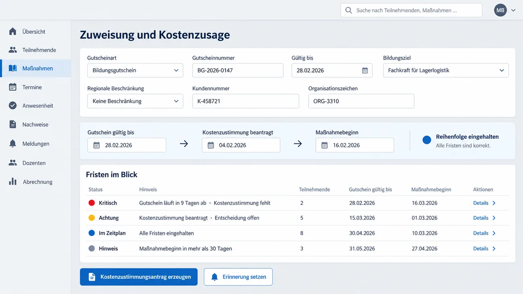
Task: Click the yellow Achtung status dot
Action: click(x=92, y=218)
